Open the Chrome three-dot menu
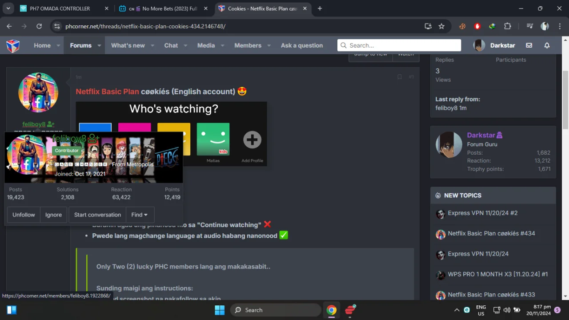 (x=559, y=26)
